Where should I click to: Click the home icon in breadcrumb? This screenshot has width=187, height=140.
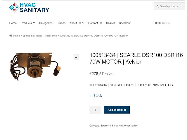pos(11,36)
